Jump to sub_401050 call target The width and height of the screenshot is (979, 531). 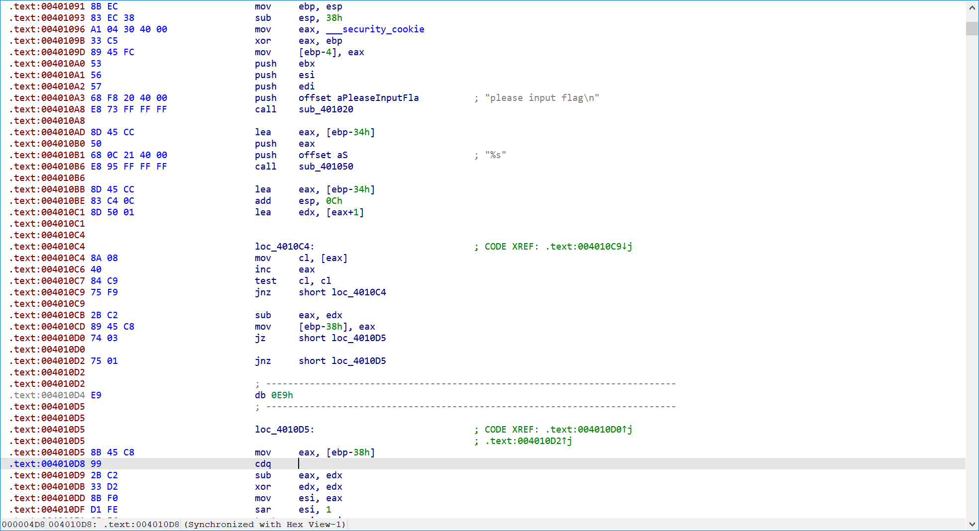326,167
